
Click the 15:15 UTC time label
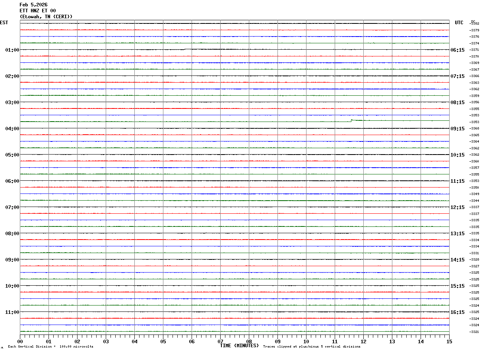click(457, 286)
